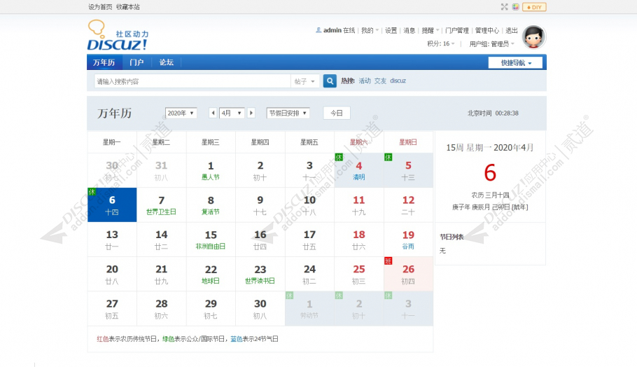
Task: Select April 1 愚人节 cell
Action: (x=211, y=170)
